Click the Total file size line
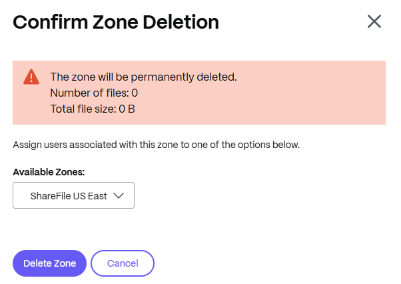The width and height of the screenshot is (401, 284). [93, 109]
